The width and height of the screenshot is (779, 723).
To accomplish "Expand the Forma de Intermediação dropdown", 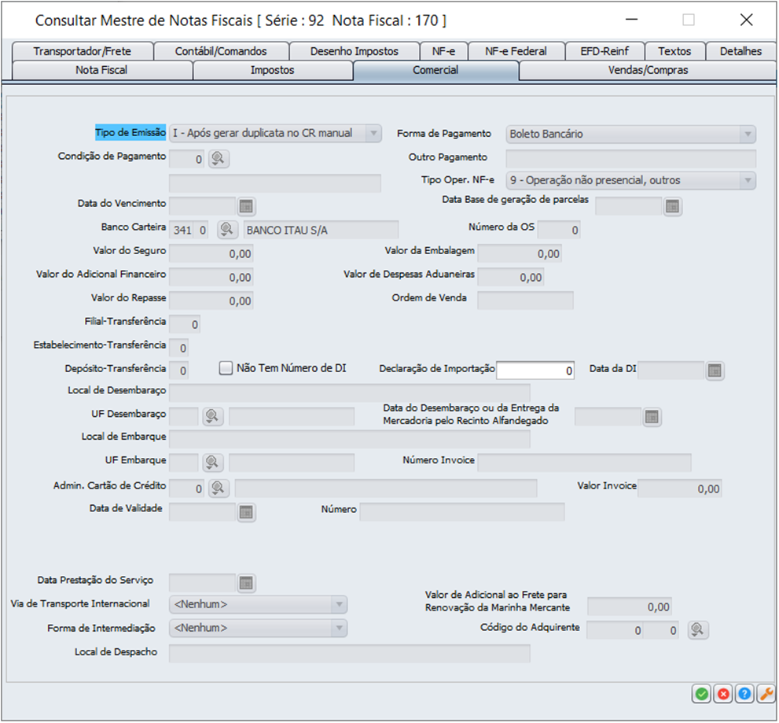I will point(339,629).
